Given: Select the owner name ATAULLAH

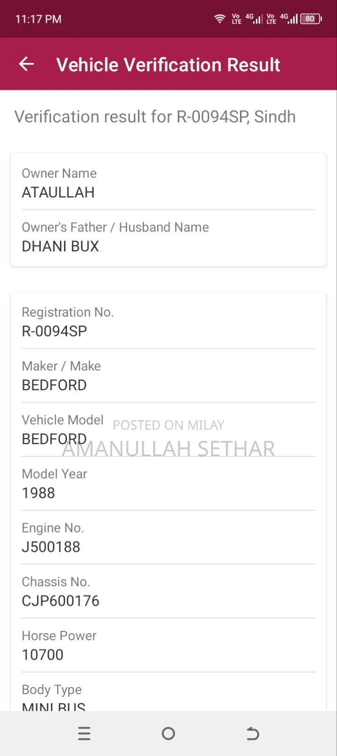Looking at the screenshot, I should [58, 192].
